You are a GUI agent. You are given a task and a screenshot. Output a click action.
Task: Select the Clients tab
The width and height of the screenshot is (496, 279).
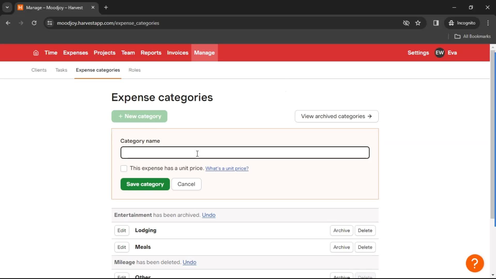[38, 70]
